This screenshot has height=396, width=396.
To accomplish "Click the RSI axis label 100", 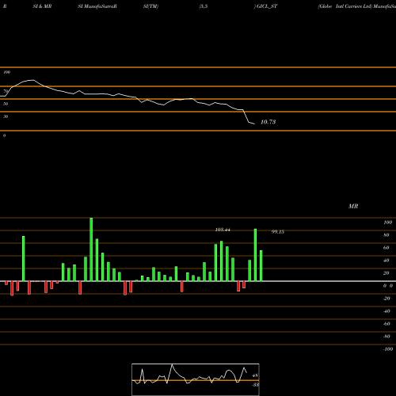I will (6, 72).
